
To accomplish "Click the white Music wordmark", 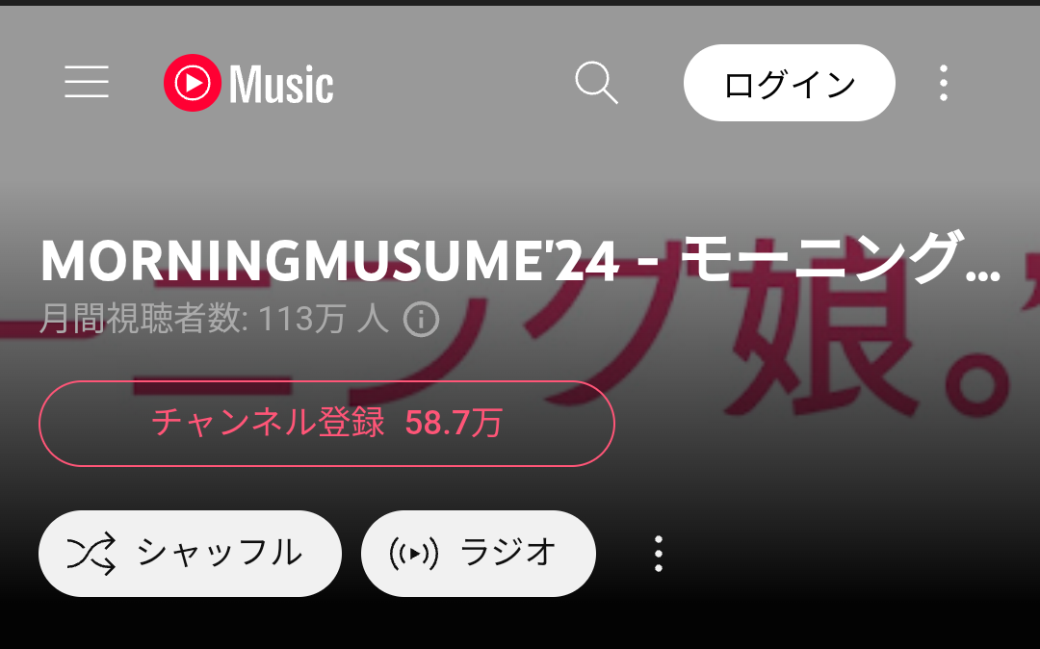I will (281, 84).
